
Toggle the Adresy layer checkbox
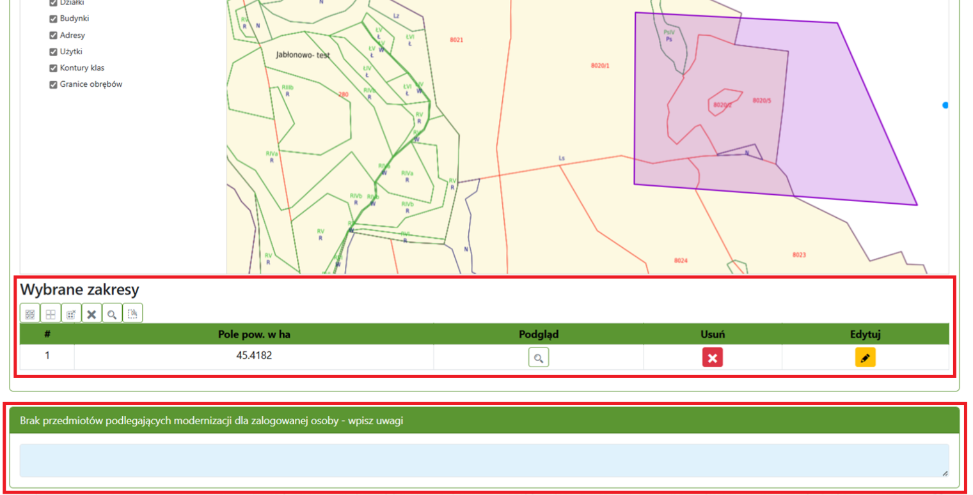[54, 35]
